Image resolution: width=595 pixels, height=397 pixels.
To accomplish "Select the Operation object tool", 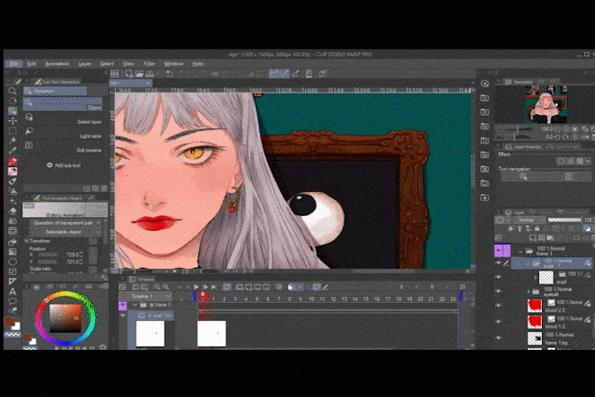I will (12, 110).
